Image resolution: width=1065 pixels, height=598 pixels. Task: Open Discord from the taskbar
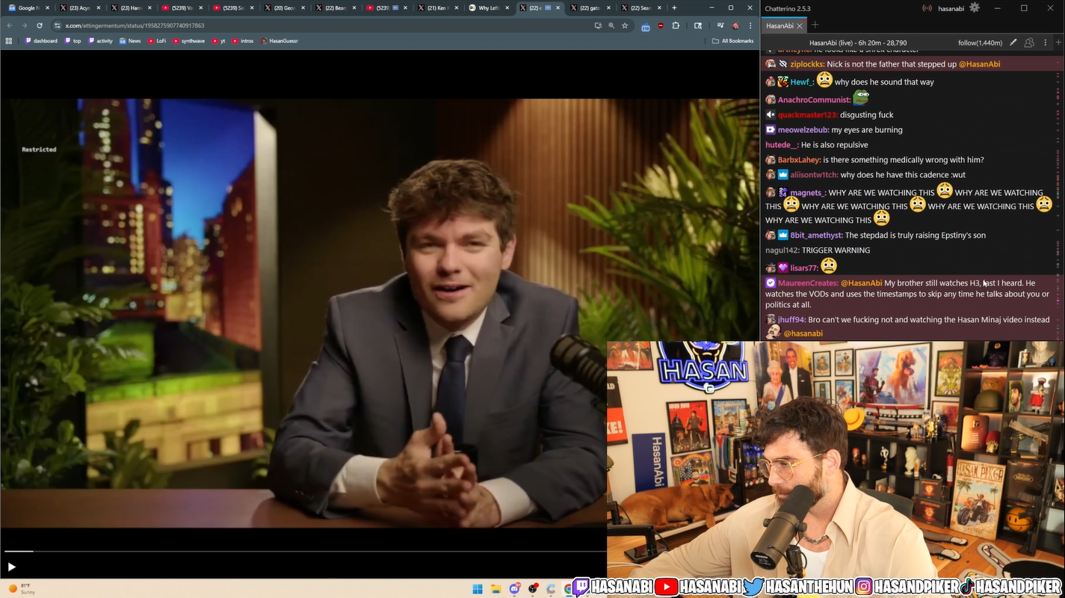coord(514,588)
